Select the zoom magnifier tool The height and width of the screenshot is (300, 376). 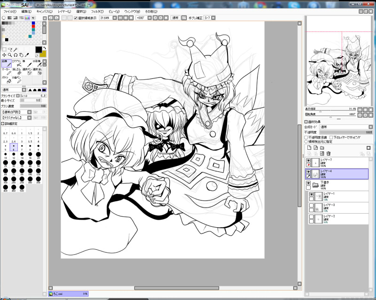tap(10, 55)
